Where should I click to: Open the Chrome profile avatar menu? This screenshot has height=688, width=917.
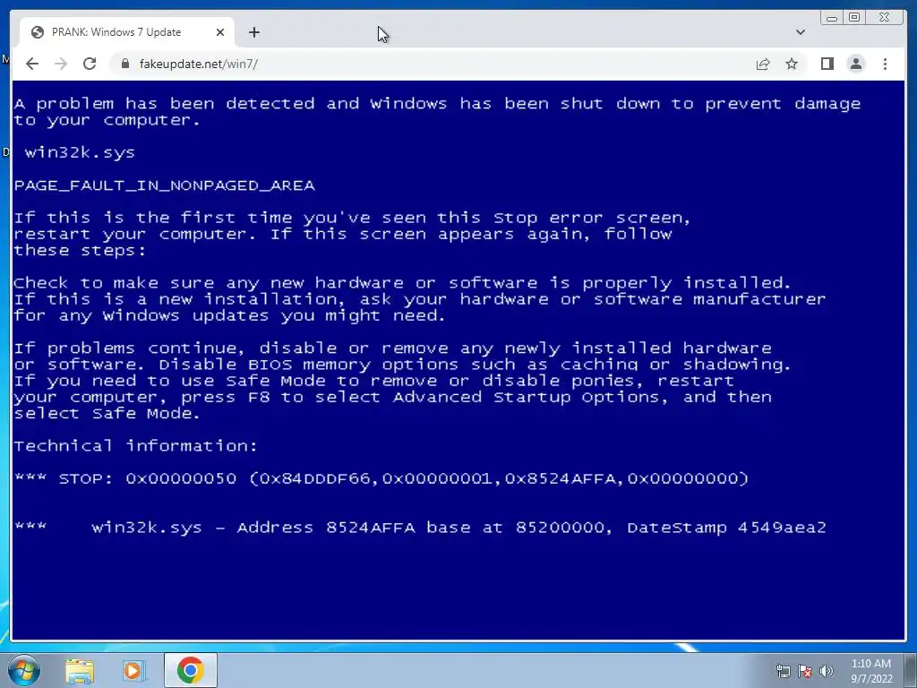pyautogui.click(x=855, y=64)
